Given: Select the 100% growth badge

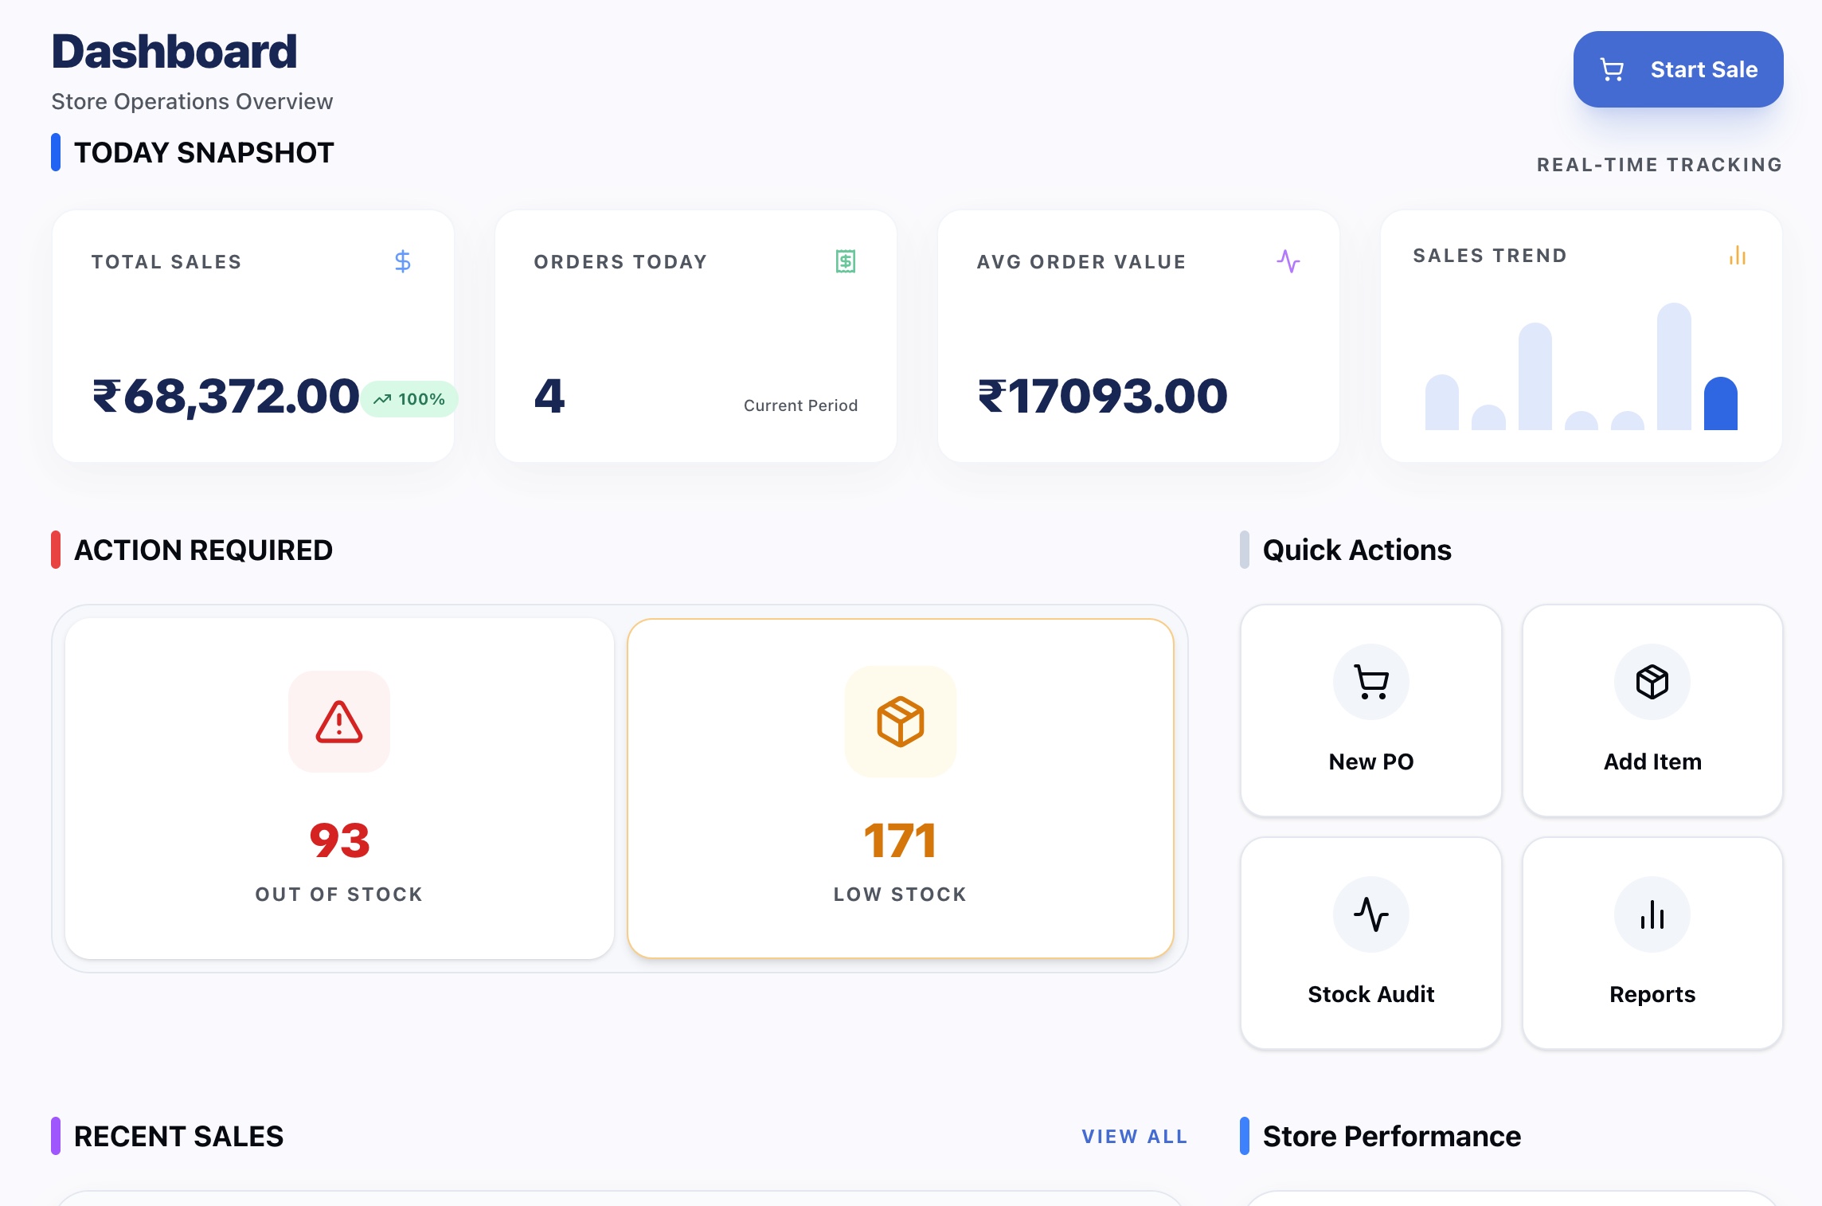Looking at the screenshot, I should click(x=409, y=398).
